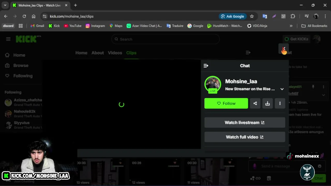Screen dimensions: 331x186
Task: View site information next to the URL
Action: pos(45,16)
